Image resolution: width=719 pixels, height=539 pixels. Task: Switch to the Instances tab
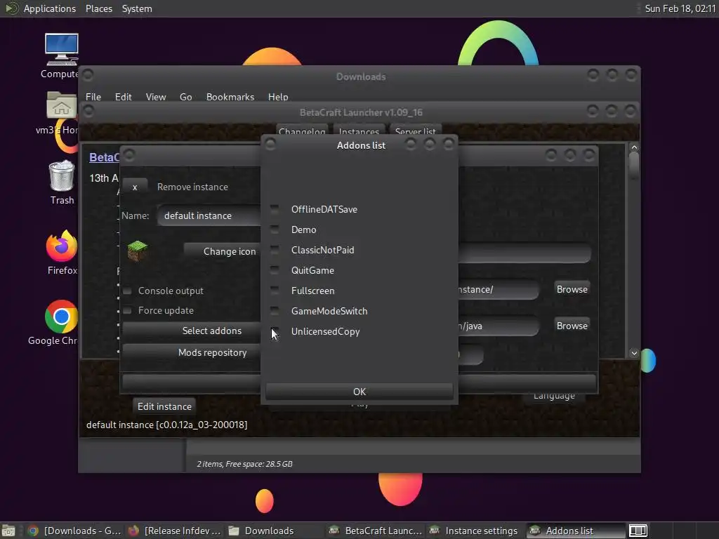click(359, 131)
